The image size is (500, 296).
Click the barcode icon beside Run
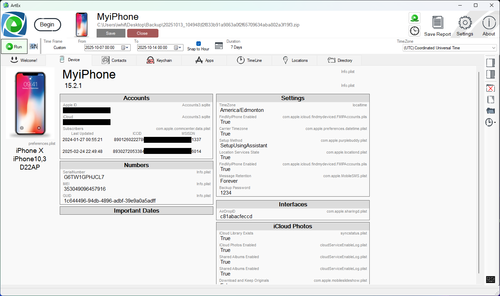pyautogui.click(x=34, y=47)
